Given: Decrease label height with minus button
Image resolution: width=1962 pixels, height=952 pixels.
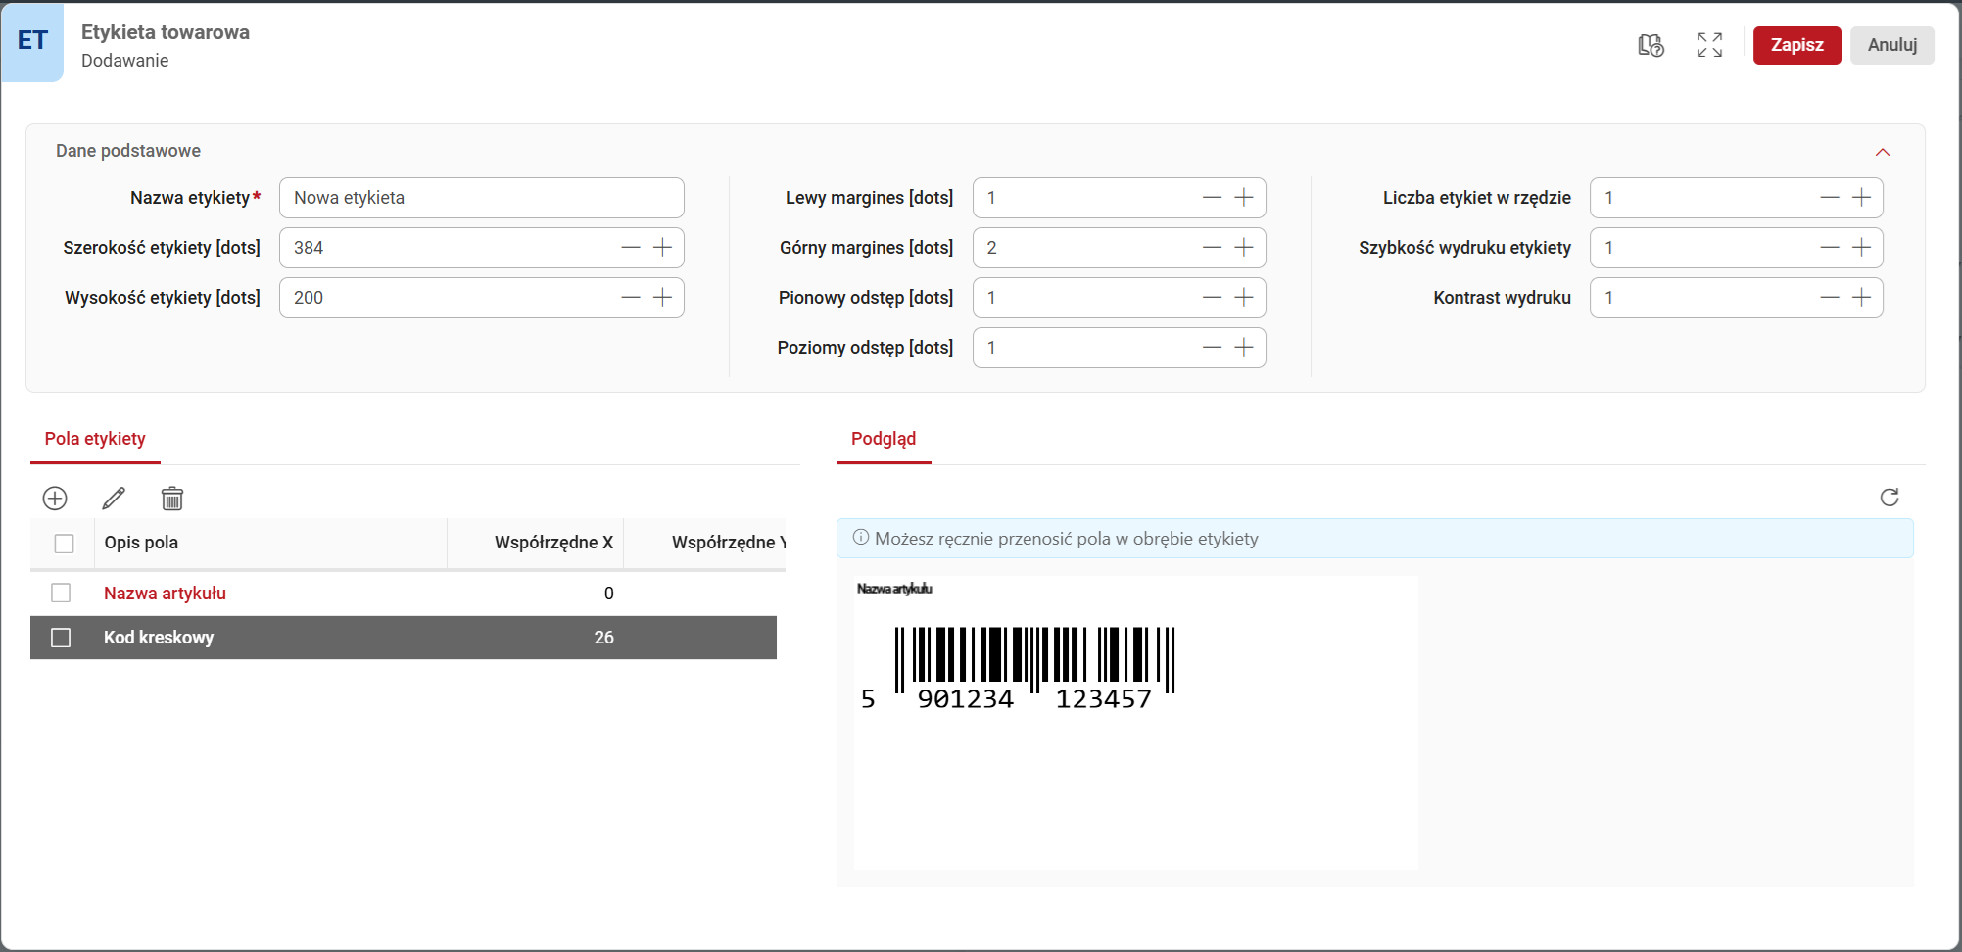Looking at the screenshot, I should [x=631, y=298].
